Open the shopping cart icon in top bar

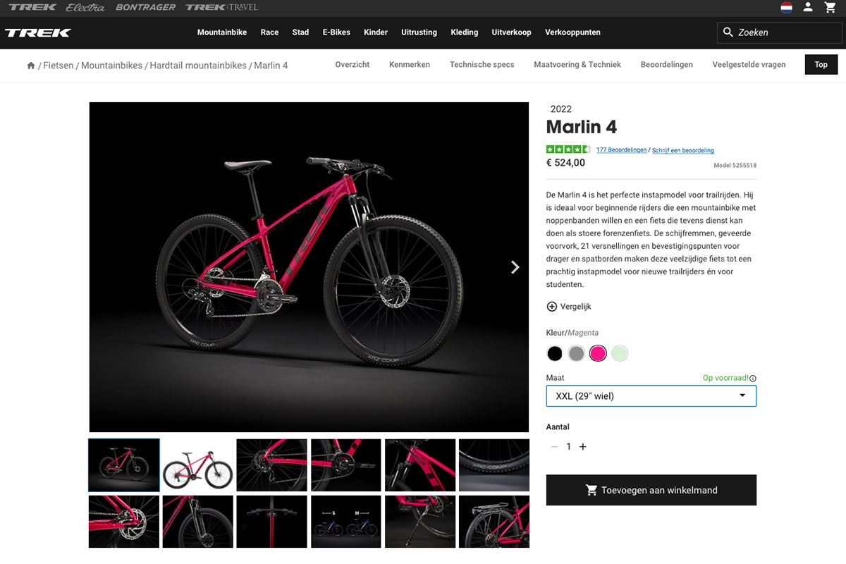tap(830, 7)
